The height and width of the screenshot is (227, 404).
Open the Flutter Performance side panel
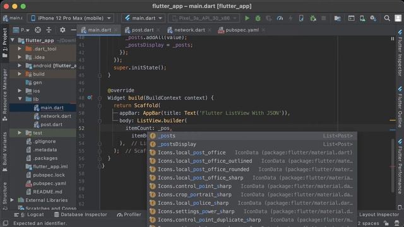(x=400, y=166)
